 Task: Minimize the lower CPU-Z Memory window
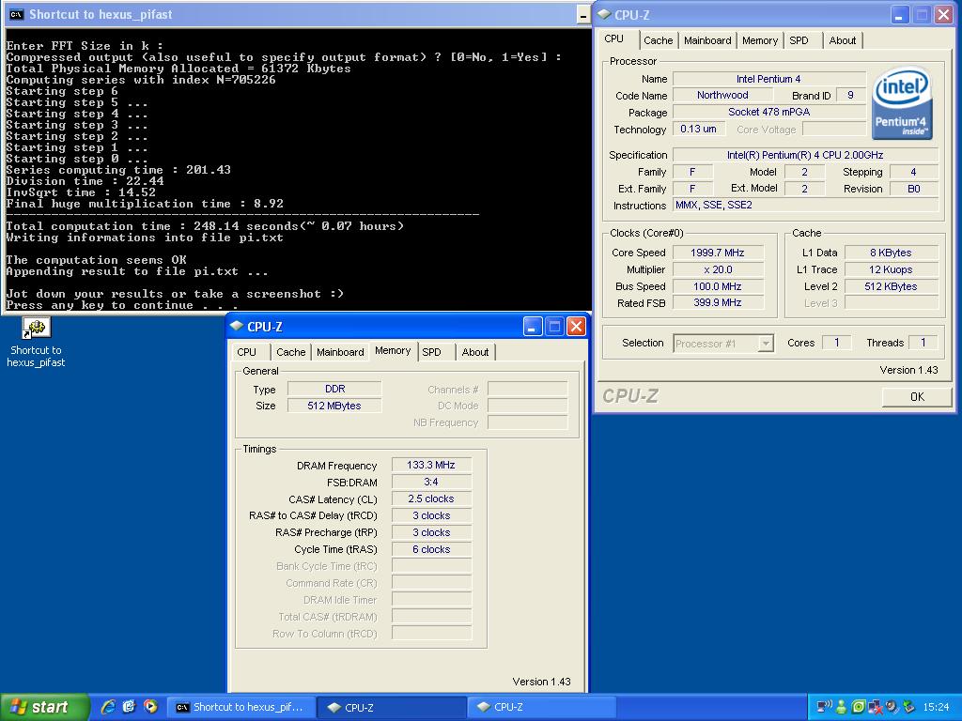[x=532, y=327]
